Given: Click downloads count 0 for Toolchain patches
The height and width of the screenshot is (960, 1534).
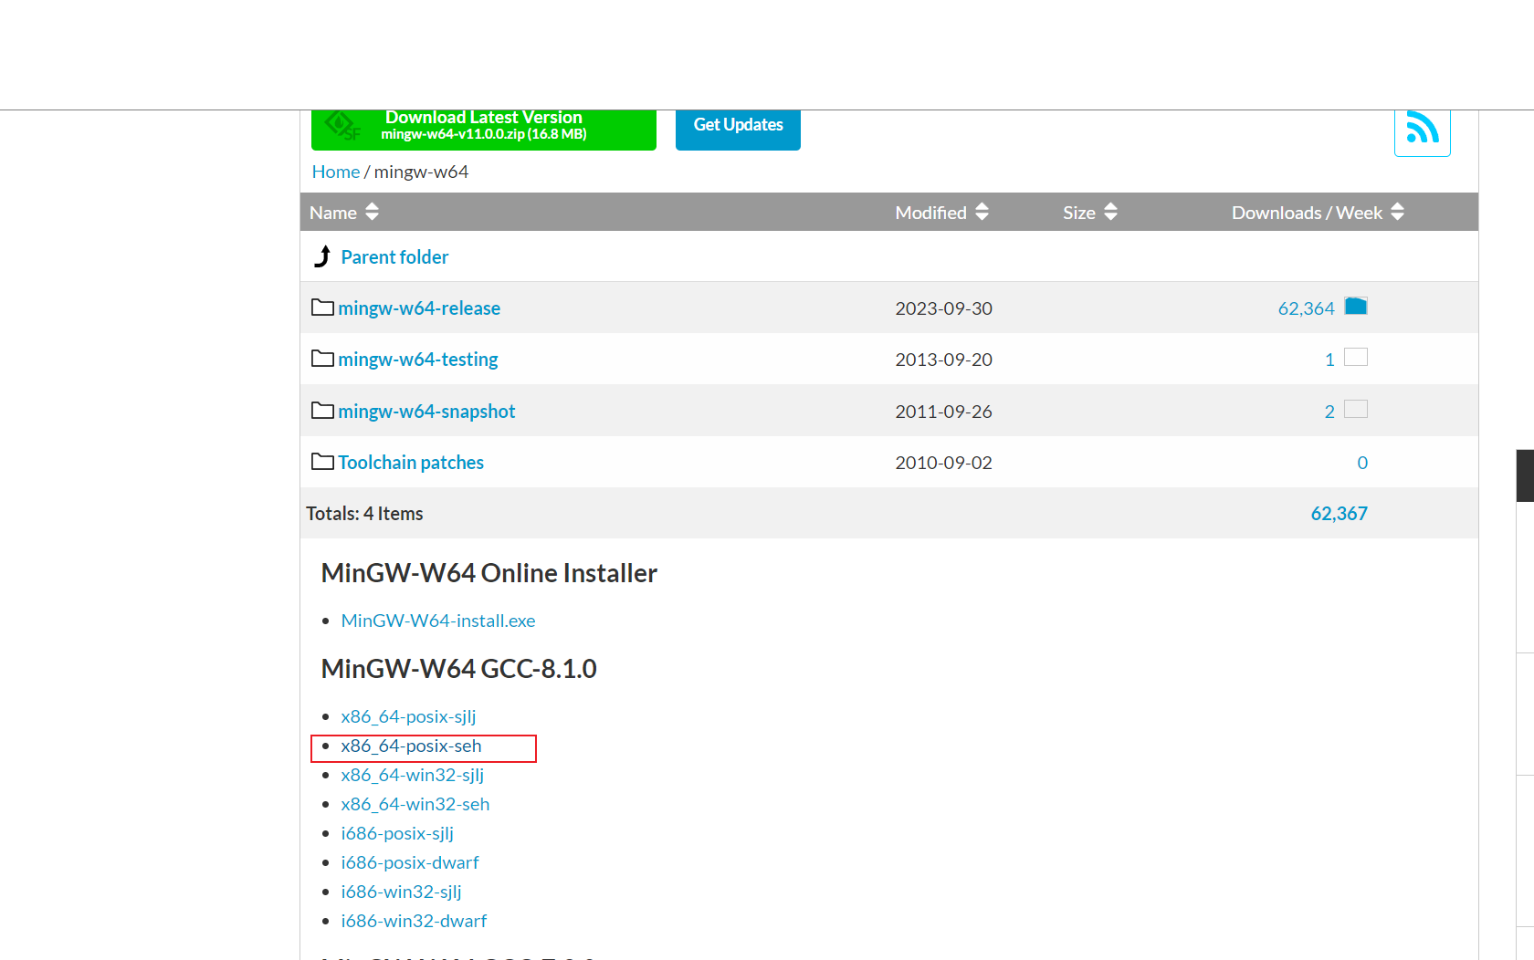Looking at the screenshot, I should pyautogui.click(x=1362, y=463).
